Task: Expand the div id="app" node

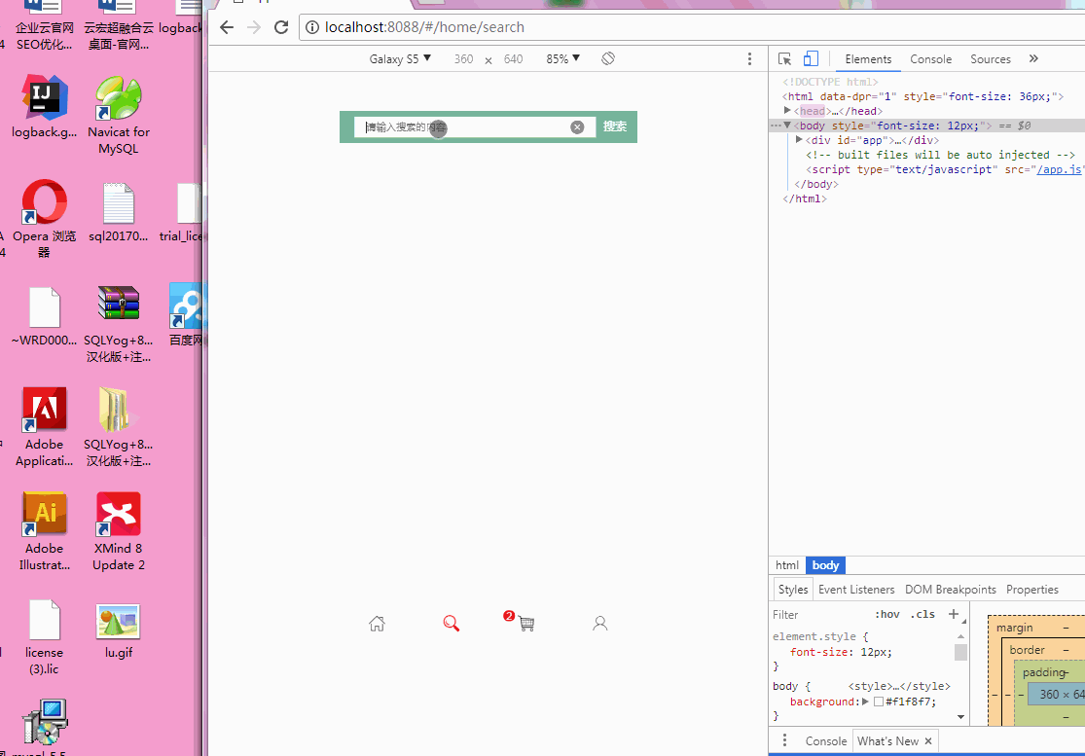Action: pos(800,140)
